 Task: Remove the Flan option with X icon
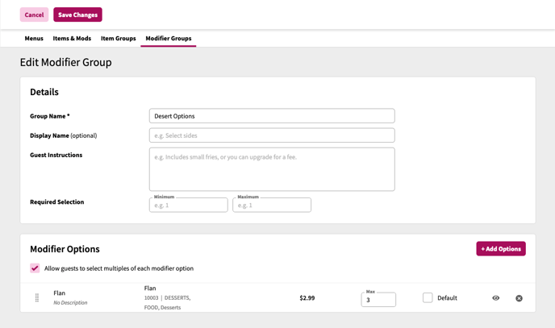click(x=519, y=298)
